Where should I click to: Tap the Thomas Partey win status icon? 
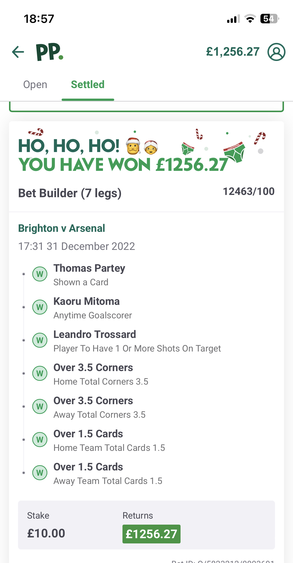coord(40,274)
